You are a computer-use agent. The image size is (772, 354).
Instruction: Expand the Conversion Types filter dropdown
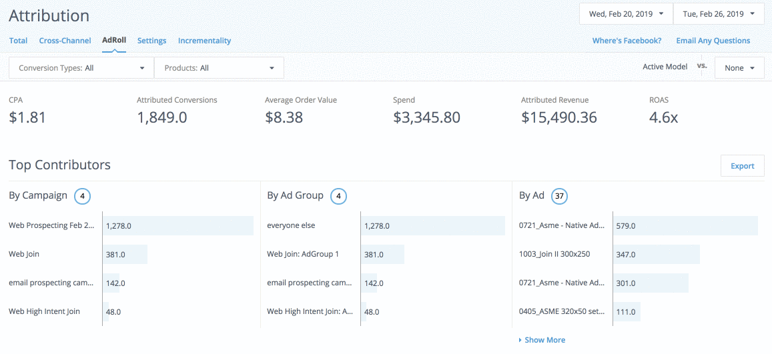[81, 68]
